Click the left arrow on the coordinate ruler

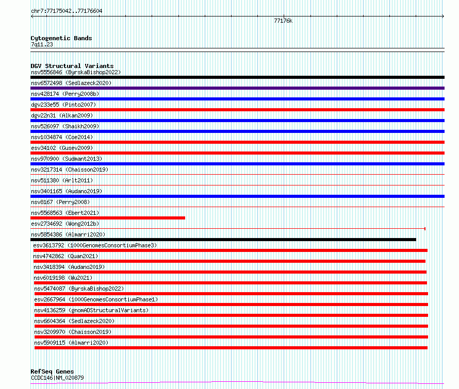(x=32, y=16)
